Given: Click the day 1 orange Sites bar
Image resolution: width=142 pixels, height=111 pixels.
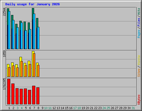Looking at the screenshot, I should (x=9, y=72).
